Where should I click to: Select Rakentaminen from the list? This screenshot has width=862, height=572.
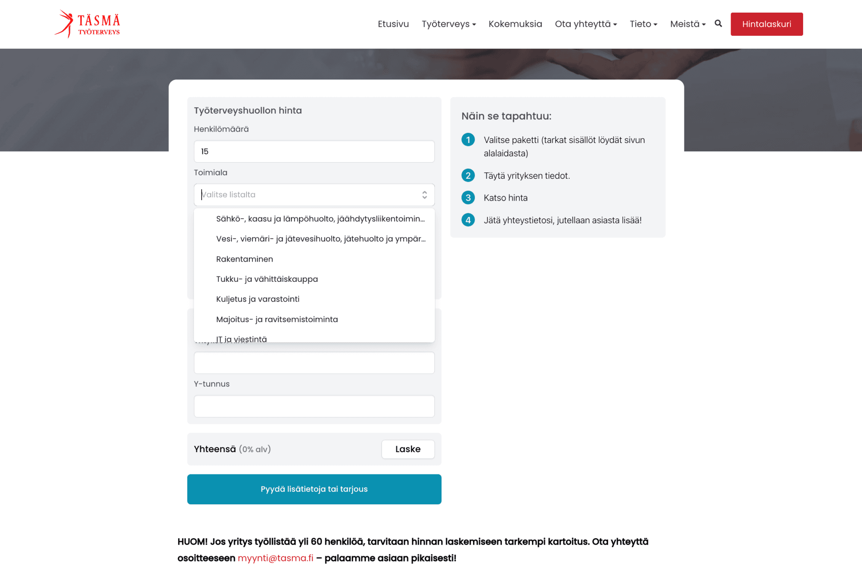coord(245,259)
